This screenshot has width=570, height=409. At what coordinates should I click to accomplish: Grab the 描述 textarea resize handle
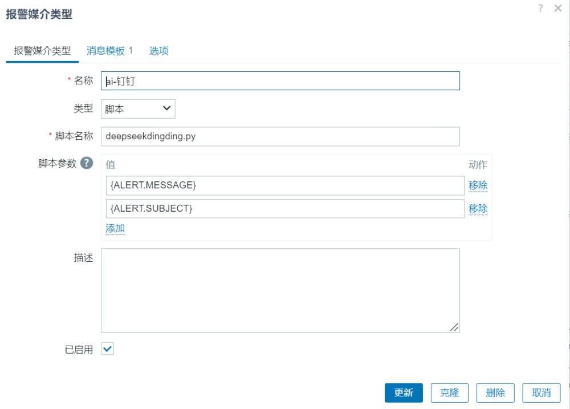454,327
